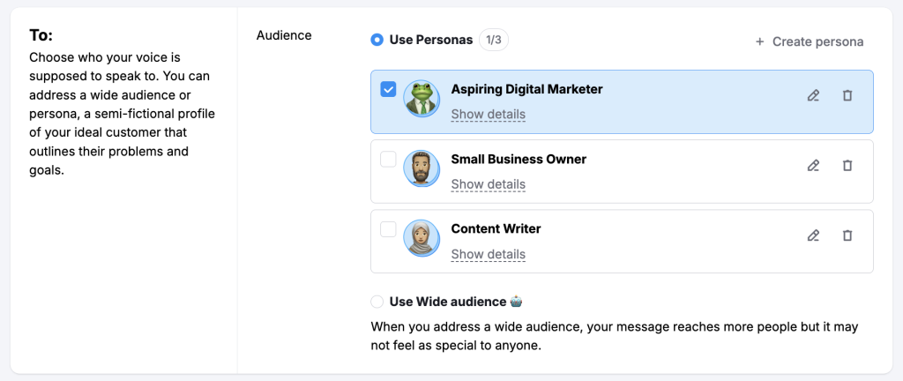Click the Content Writer name

pos(496,229)
